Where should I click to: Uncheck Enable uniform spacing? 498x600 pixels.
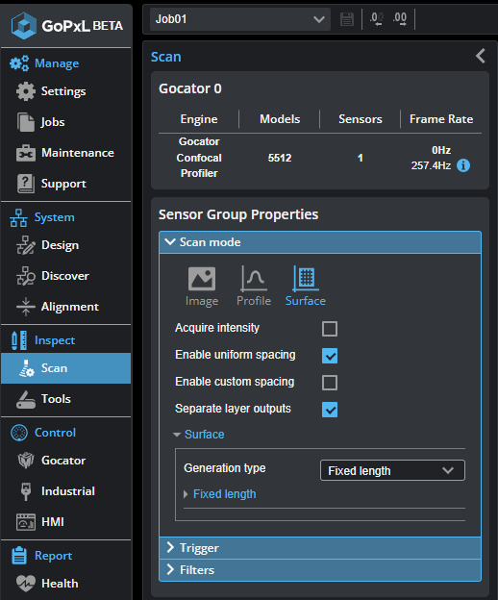click(x=330, y=356)
